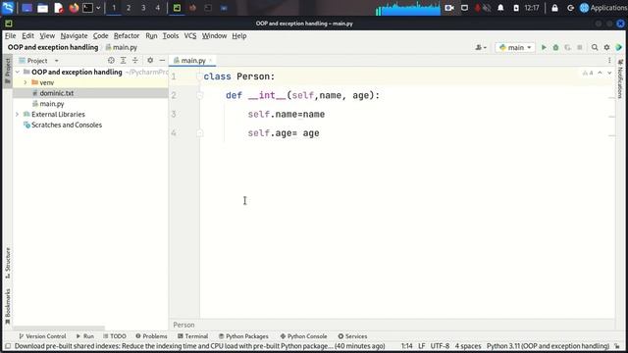The width and height of the screenshot is (628, 353).
Task: Open the Run menu
Action: (x=151, y=35)
